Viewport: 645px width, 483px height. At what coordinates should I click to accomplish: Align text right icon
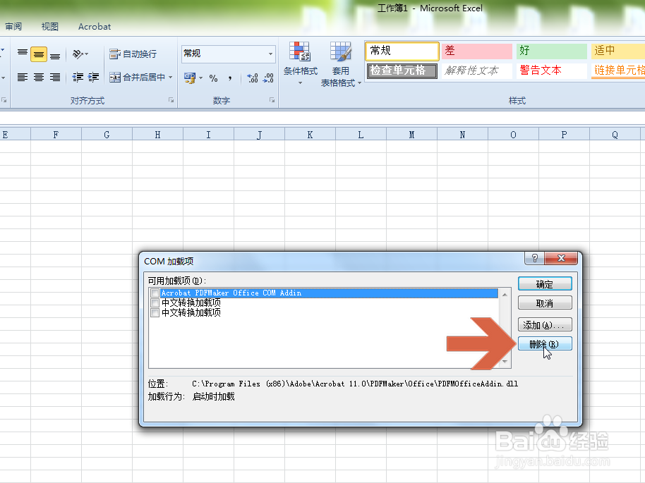tap(55, 77)
